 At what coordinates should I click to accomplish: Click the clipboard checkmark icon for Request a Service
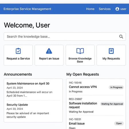pos(18,51)
